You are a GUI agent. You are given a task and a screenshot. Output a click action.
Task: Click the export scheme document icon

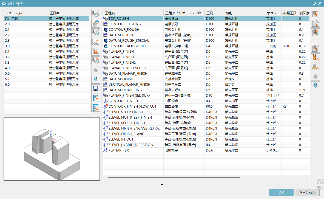(x=96, y=107)
